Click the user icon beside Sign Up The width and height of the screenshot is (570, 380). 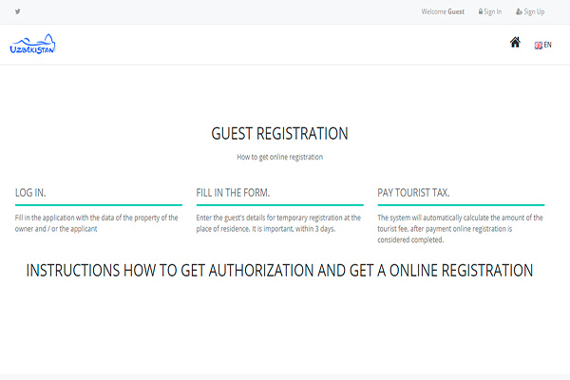click(519, 11)
